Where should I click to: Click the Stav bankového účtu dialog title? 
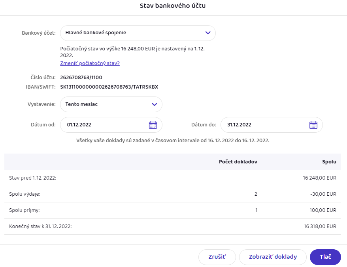[173, 6]
